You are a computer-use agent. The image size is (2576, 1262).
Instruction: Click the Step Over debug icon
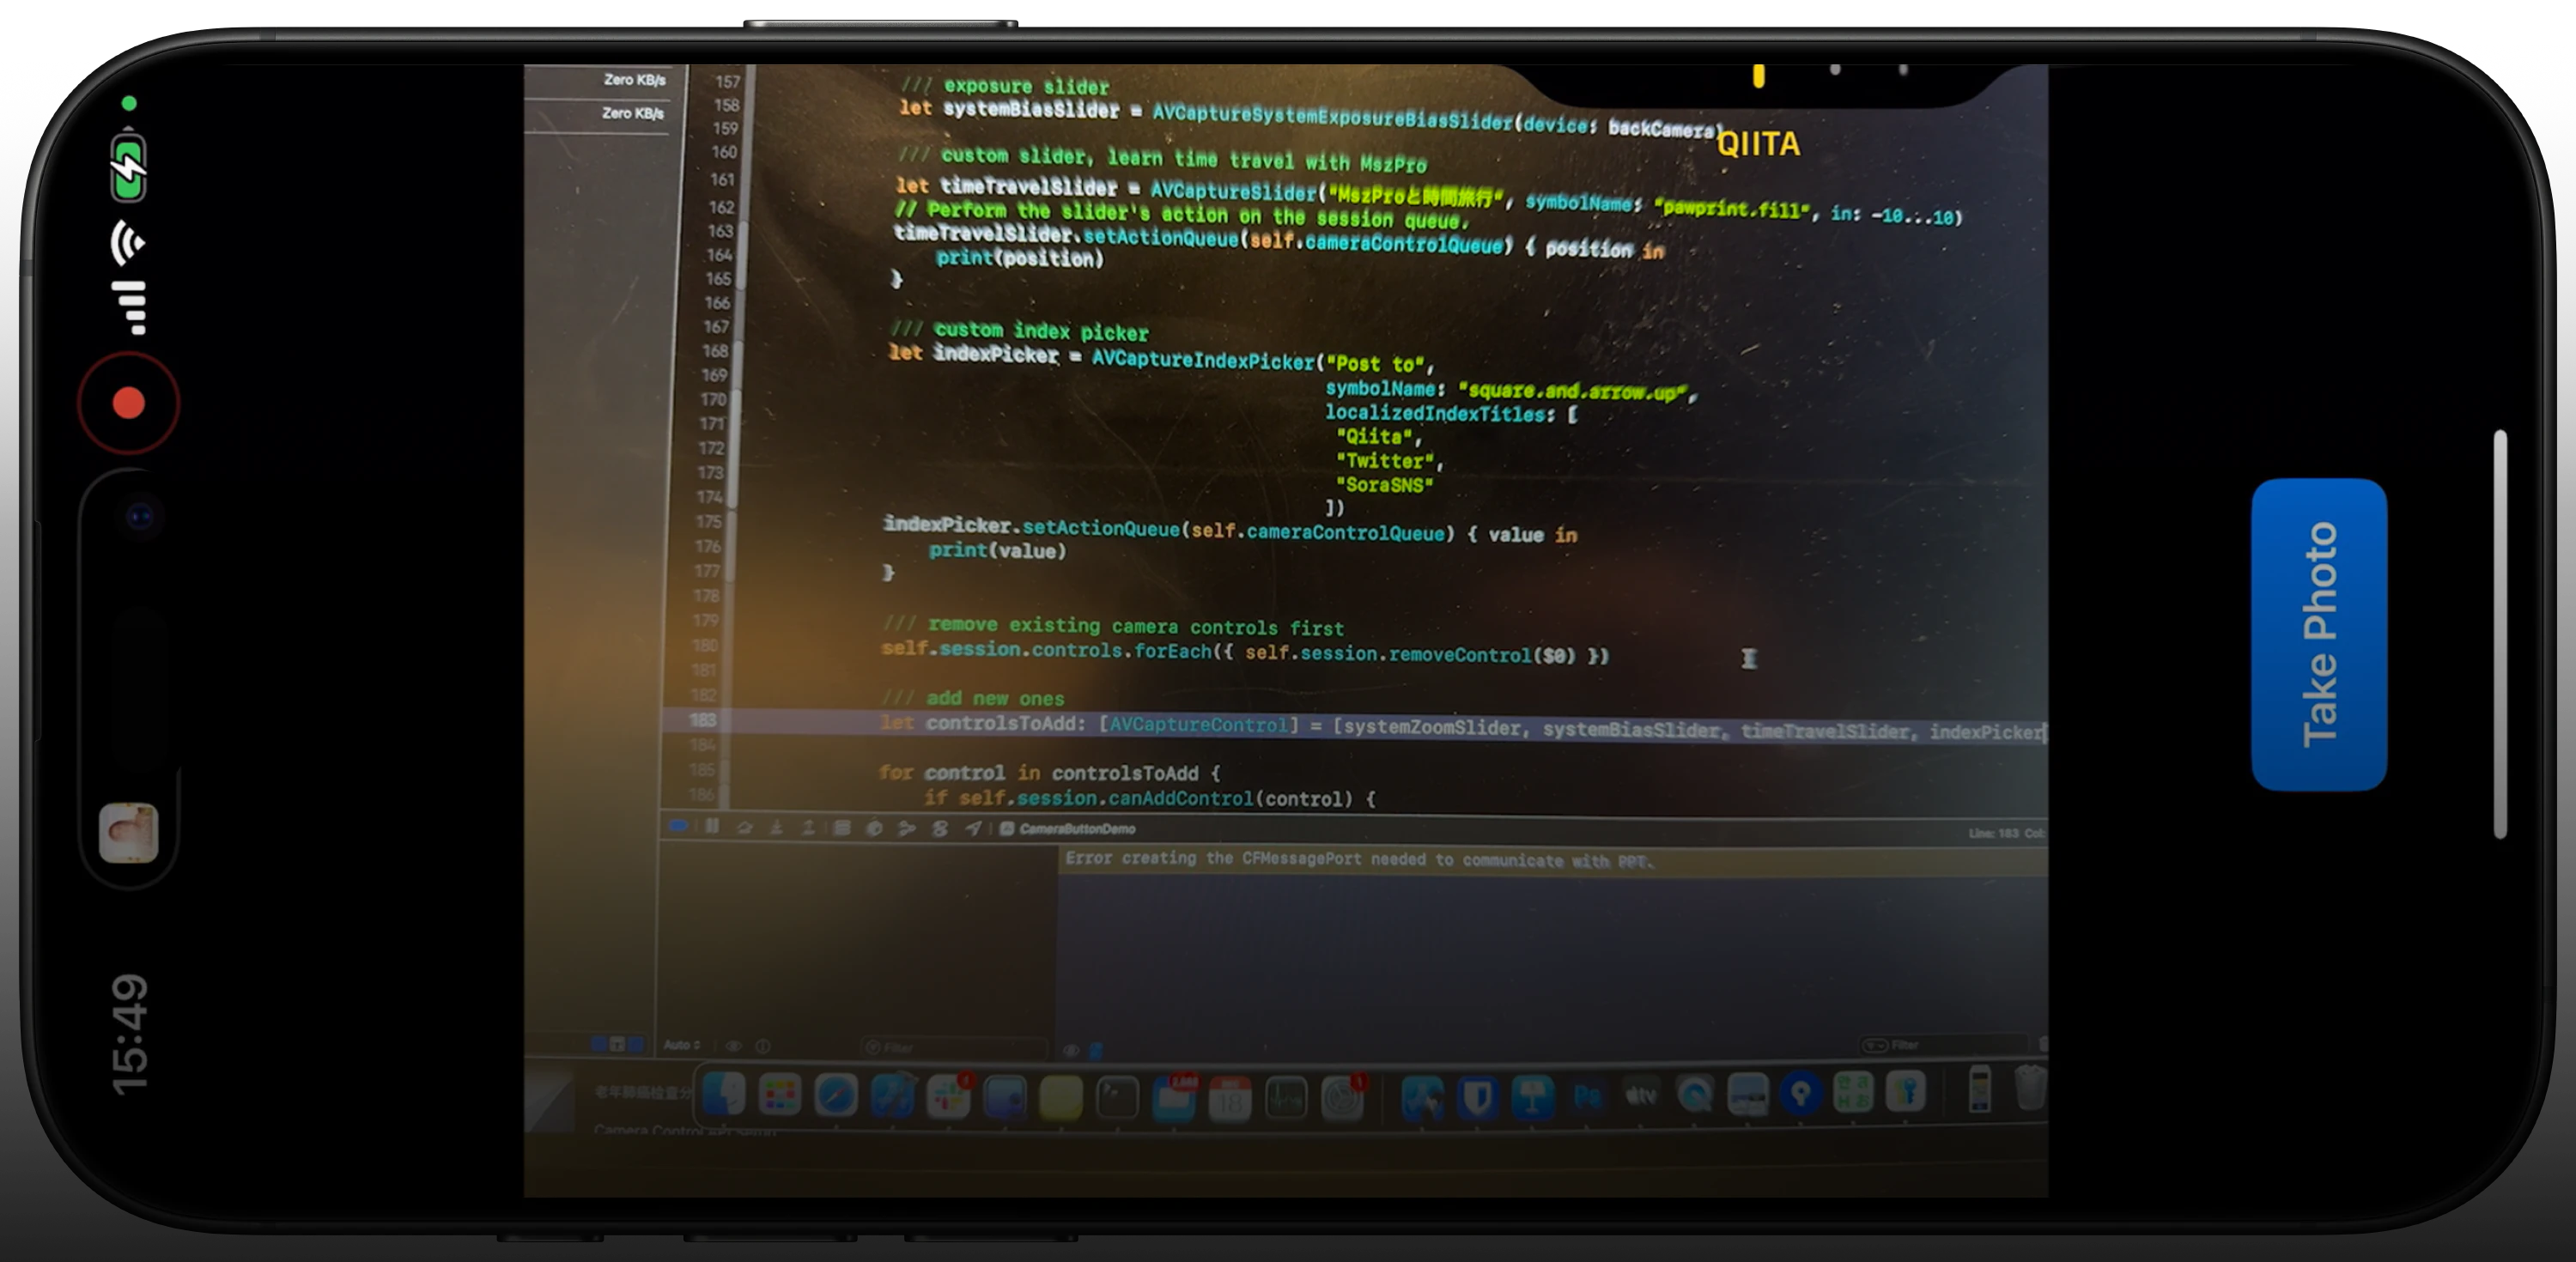pyautogui.click(x=744, y=827)
